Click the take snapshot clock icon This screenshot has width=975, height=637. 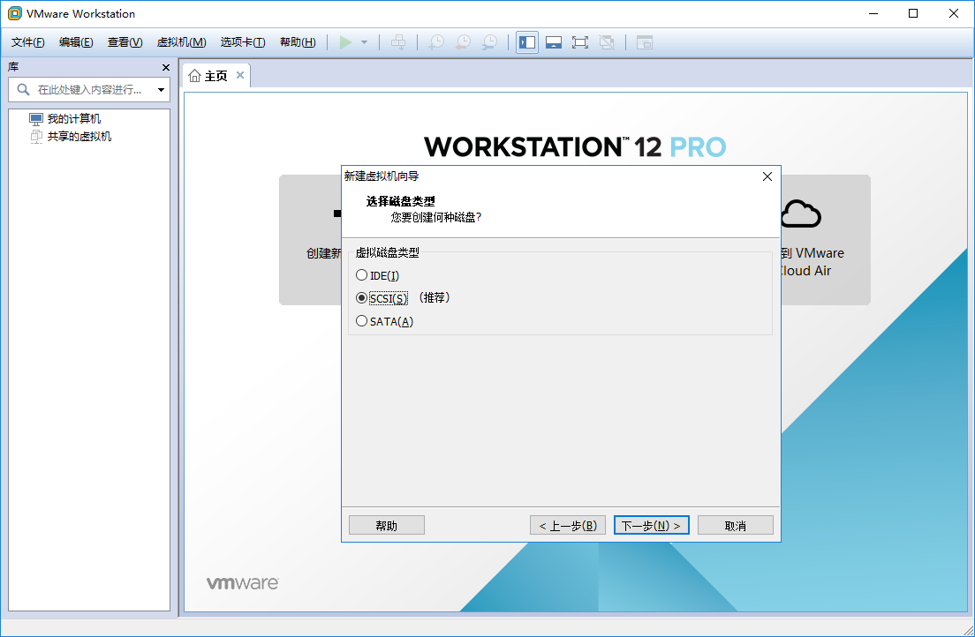point(437,42)
